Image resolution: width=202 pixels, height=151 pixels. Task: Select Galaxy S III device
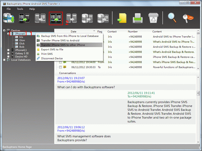22,53
